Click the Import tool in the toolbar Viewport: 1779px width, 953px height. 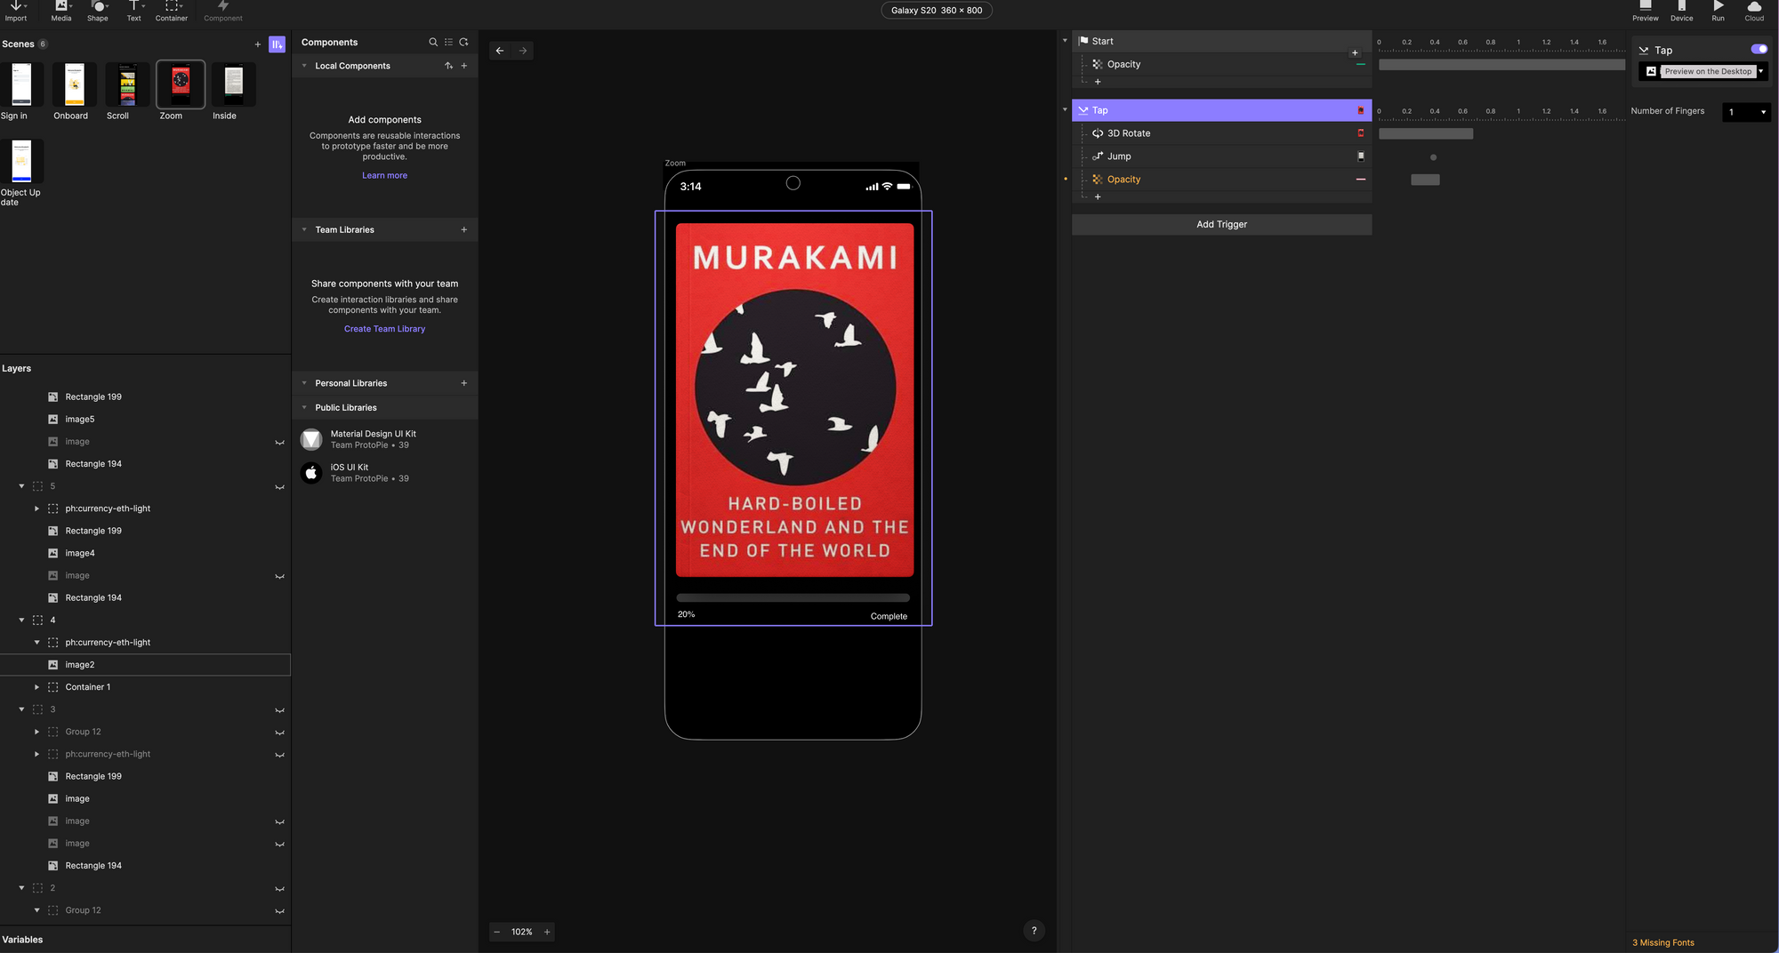16,11
